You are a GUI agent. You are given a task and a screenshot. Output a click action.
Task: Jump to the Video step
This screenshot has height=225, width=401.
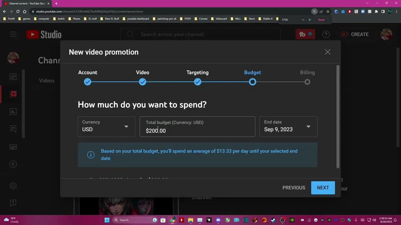[x=143, y=82]
